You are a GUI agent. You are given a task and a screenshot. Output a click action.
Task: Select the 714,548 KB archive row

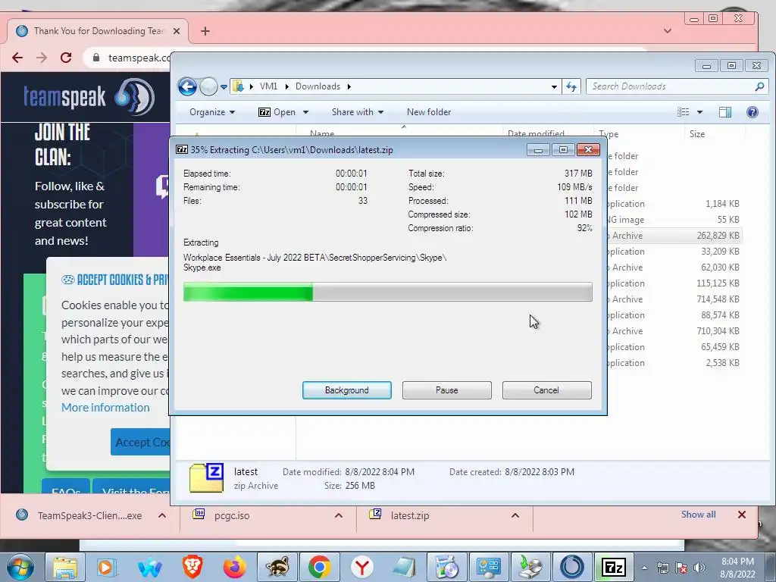pos(674,299)
